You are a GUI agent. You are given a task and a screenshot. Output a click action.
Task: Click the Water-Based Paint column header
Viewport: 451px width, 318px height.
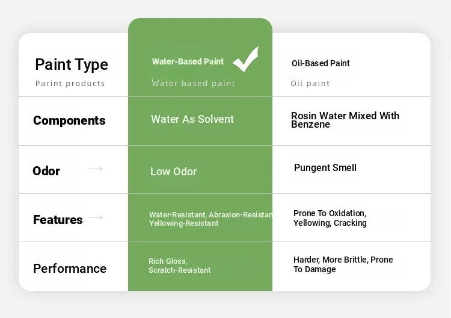click(x=188, y=61)
